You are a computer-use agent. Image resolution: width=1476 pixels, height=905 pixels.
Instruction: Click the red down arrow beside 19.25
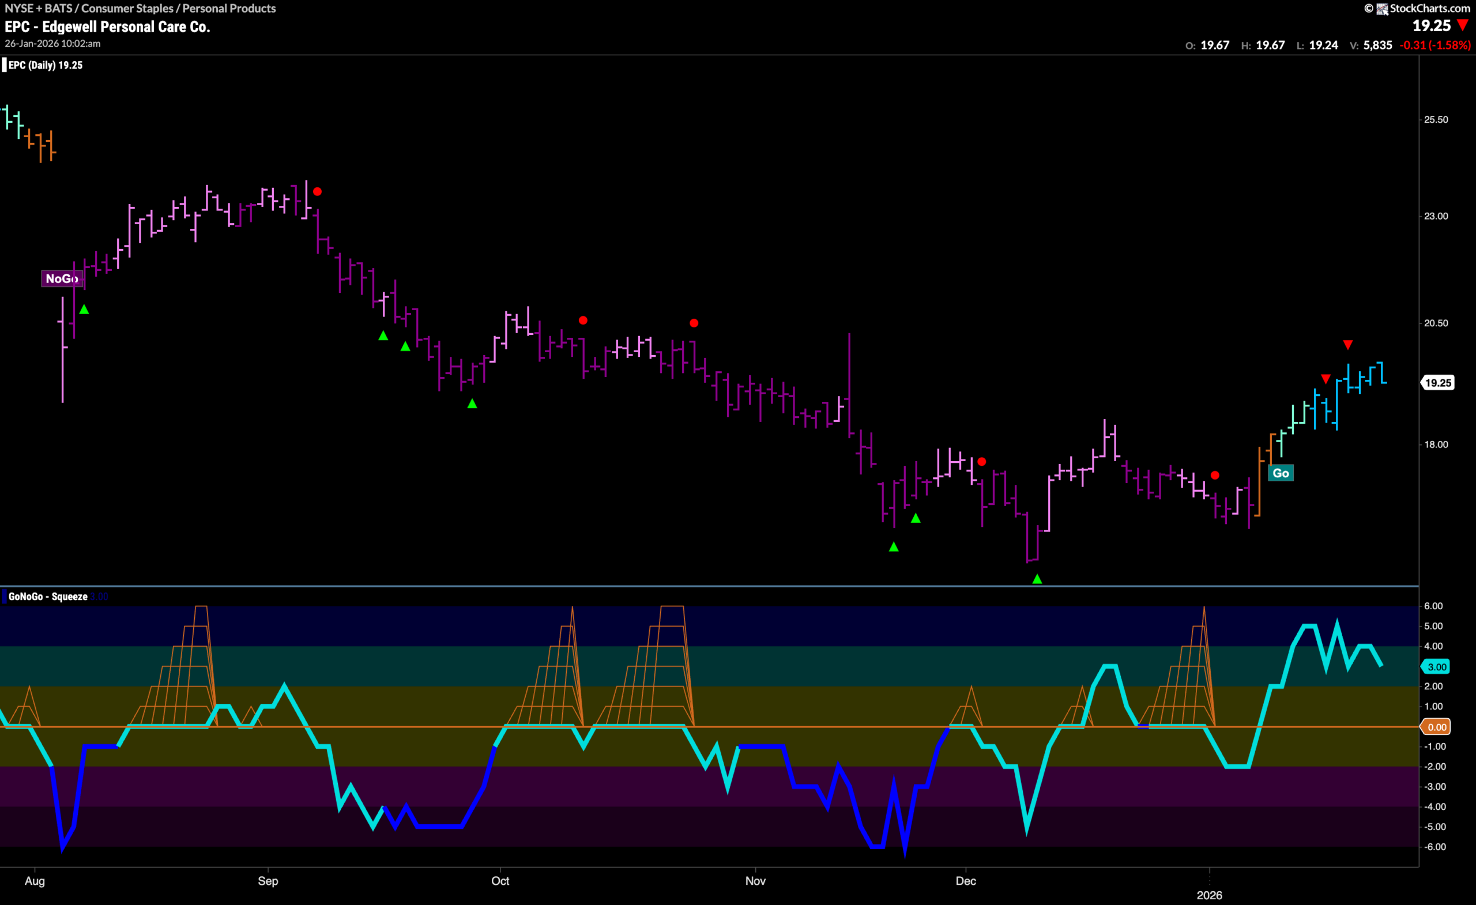tap(1463, 25)
